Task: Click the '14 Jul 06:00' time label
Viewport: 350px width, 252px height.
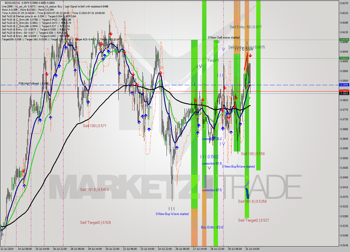Action: (x=25, y=249)
